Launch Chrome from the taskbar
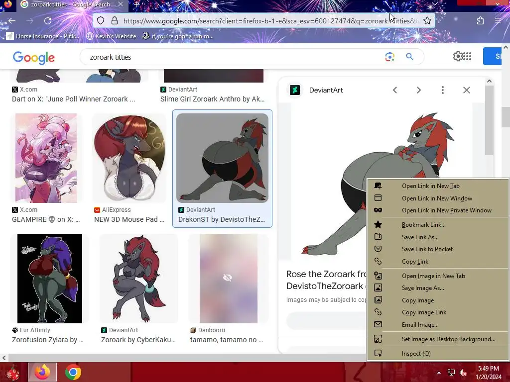The image size is (510, 382). [73, 372]
